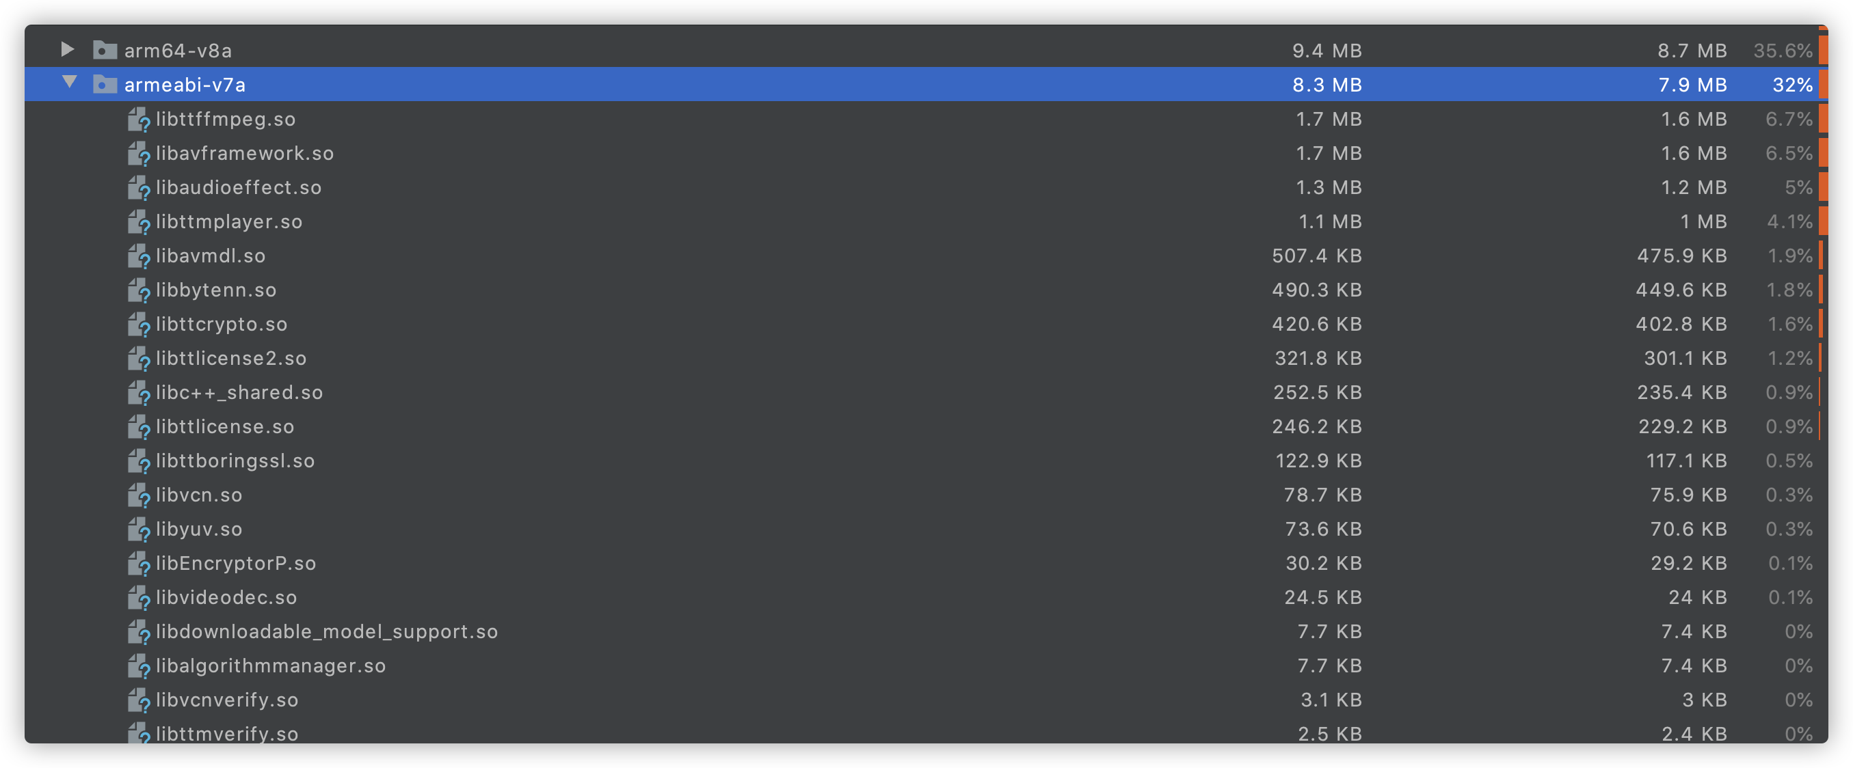Select libalgorithmmanager.so file

pos(926,666)
